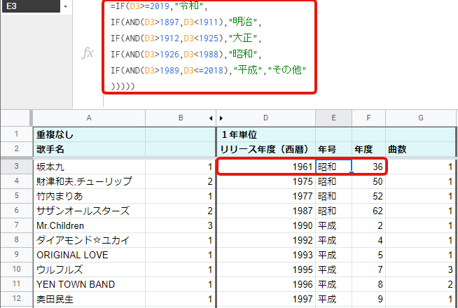The height and width of the screenshot is (308, 458).
Task: Select the １年単位 header cell
Action: point(266,134)
